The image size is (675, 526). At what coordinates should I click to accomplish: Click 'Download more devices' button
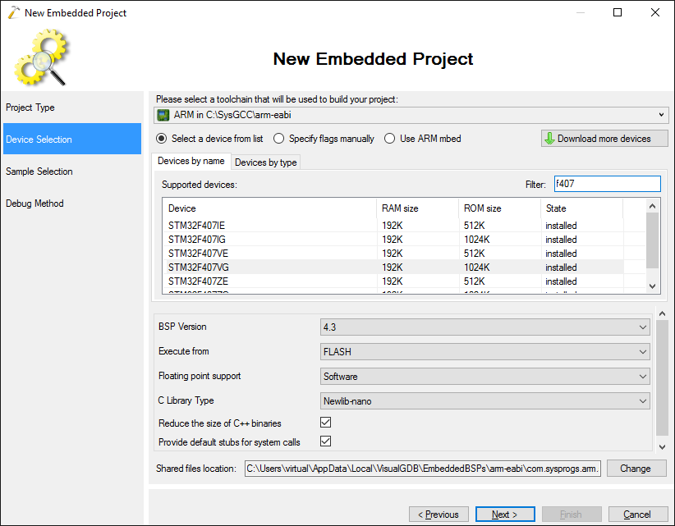[604, 139]
